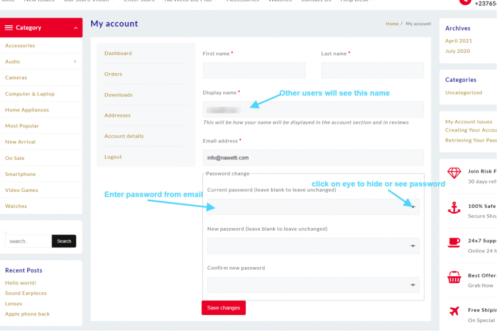The height and width of the screenshot is (331, 497).
Task: Open the Orders account tab
Action: pyautogui.click(x=113, y=74)
